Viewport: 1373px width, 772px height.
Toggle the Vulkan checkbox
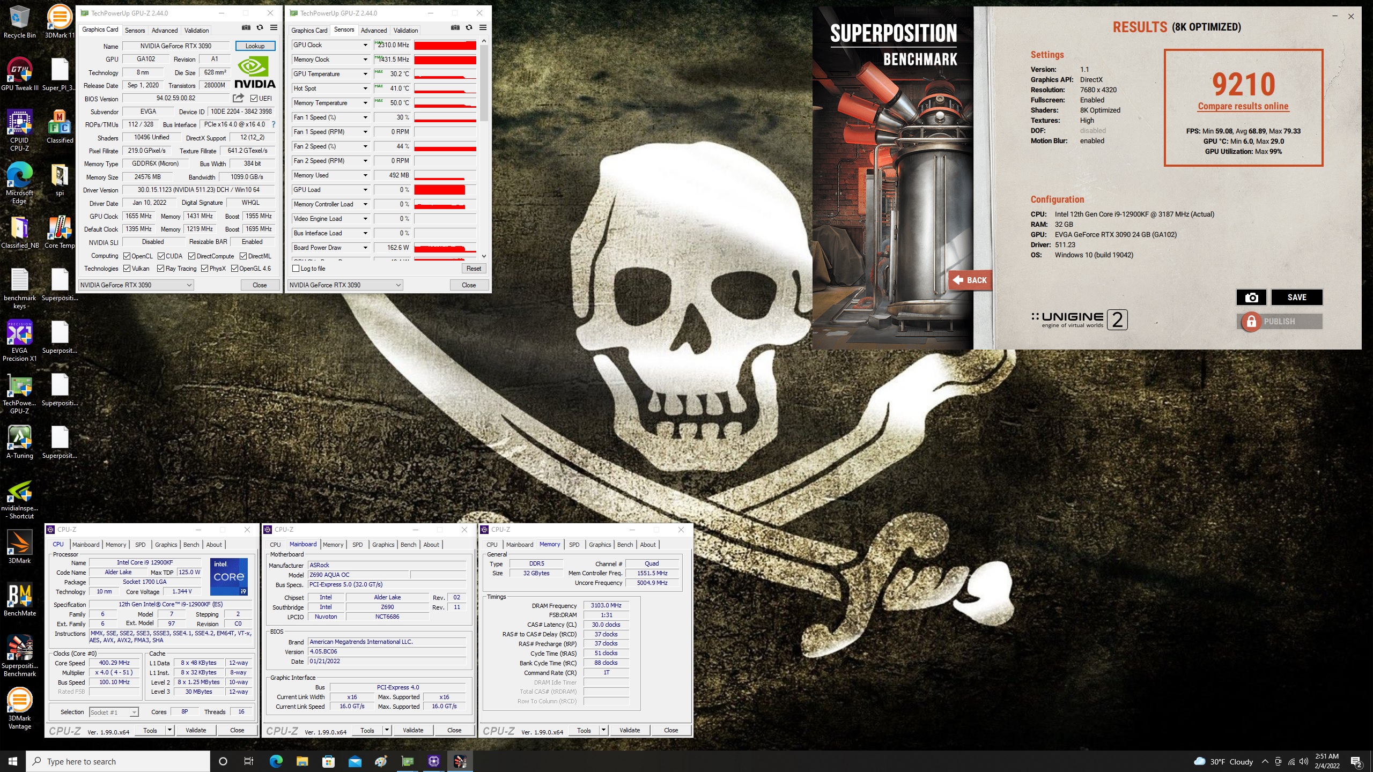pos(127,269)
